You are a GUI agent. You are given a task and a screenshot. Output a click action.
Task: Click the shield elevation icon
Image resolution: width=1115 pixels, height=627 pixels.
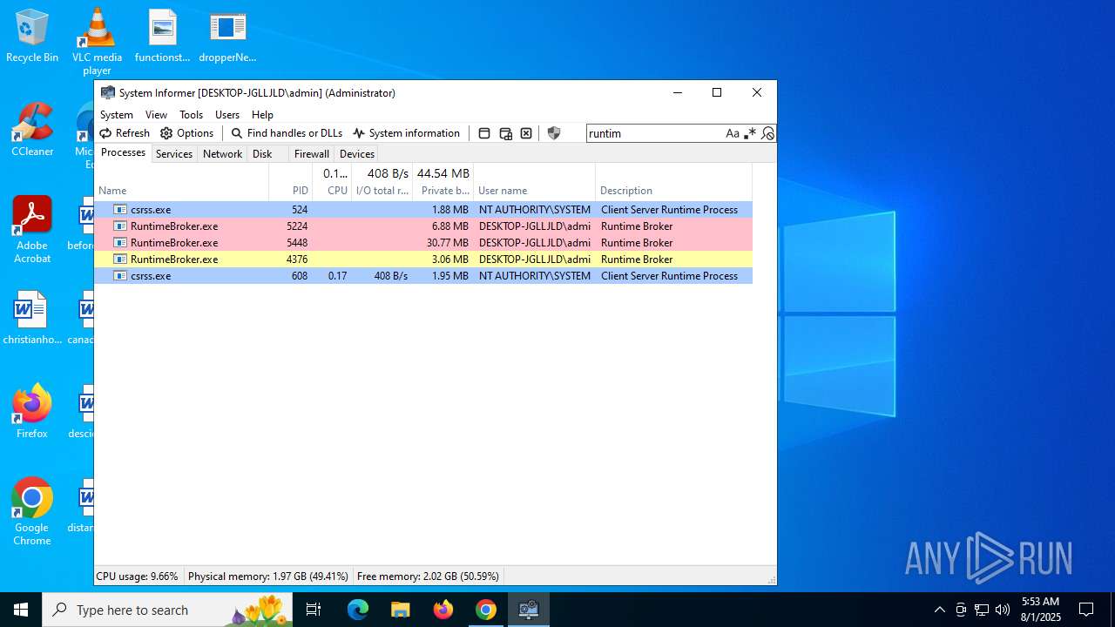pos(554,133)
